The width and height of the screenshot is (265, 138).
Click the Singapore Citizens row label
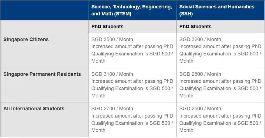coord(26,39)
